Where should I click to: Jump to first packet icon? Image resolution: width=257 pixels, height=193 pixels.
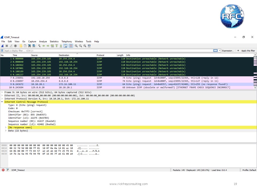click(56, 46)
